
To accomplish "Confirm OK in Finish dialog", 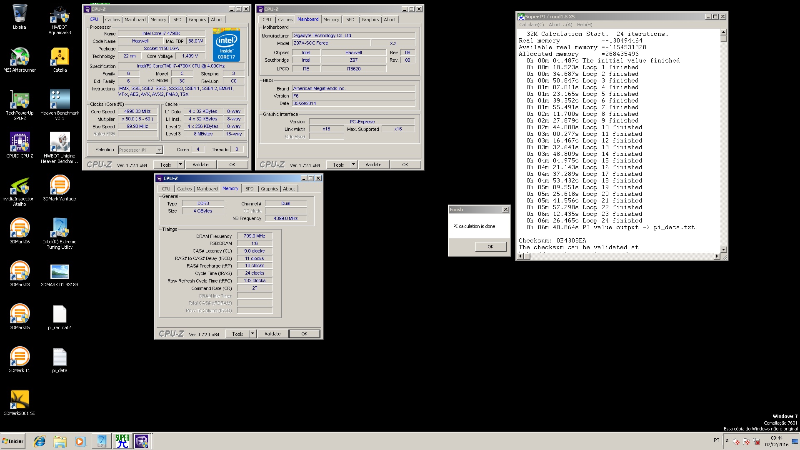I will 490,247.
